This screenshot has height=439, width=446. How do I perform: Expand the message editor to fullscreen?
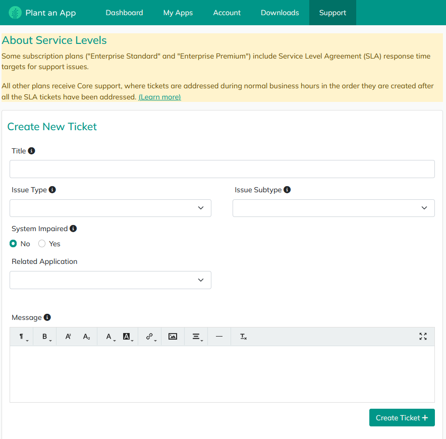pos(423,337)
